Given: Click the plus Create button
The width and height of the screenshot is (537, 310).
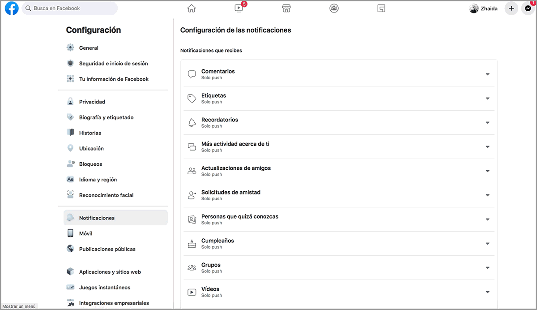Looking at the screenshot, I should pyautogui.click(x=511, y=9).
